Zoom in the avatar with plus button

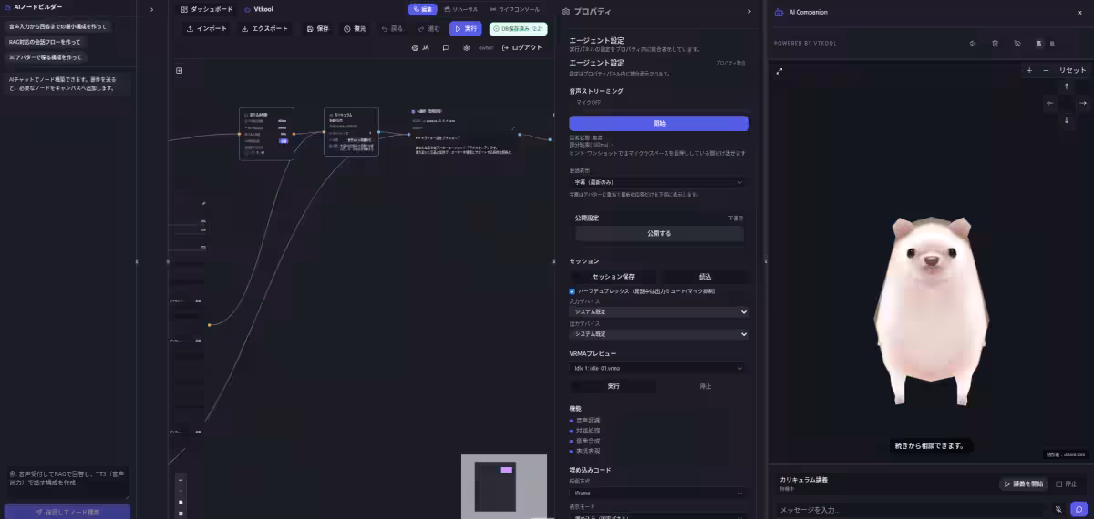(x=1029, y=70)
